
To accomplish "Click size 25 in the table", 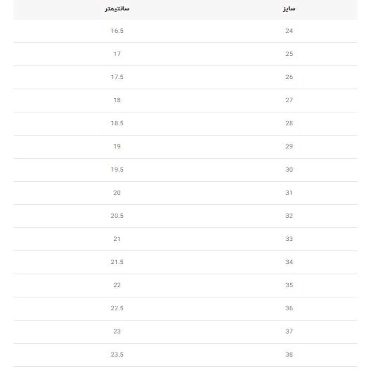I will pyautogui.click(x=289, y=54).
